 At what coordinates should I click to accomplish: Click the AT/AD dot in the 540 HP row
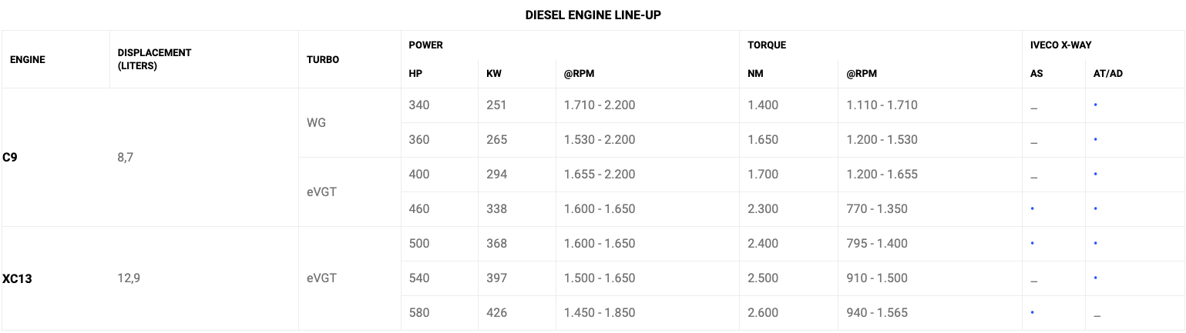(1095, 278)
